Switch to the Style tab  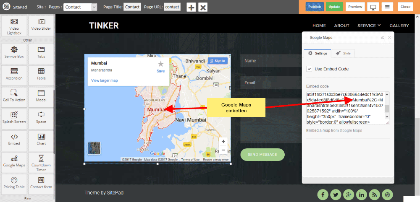pyautogui.click(x=343, y=53)
